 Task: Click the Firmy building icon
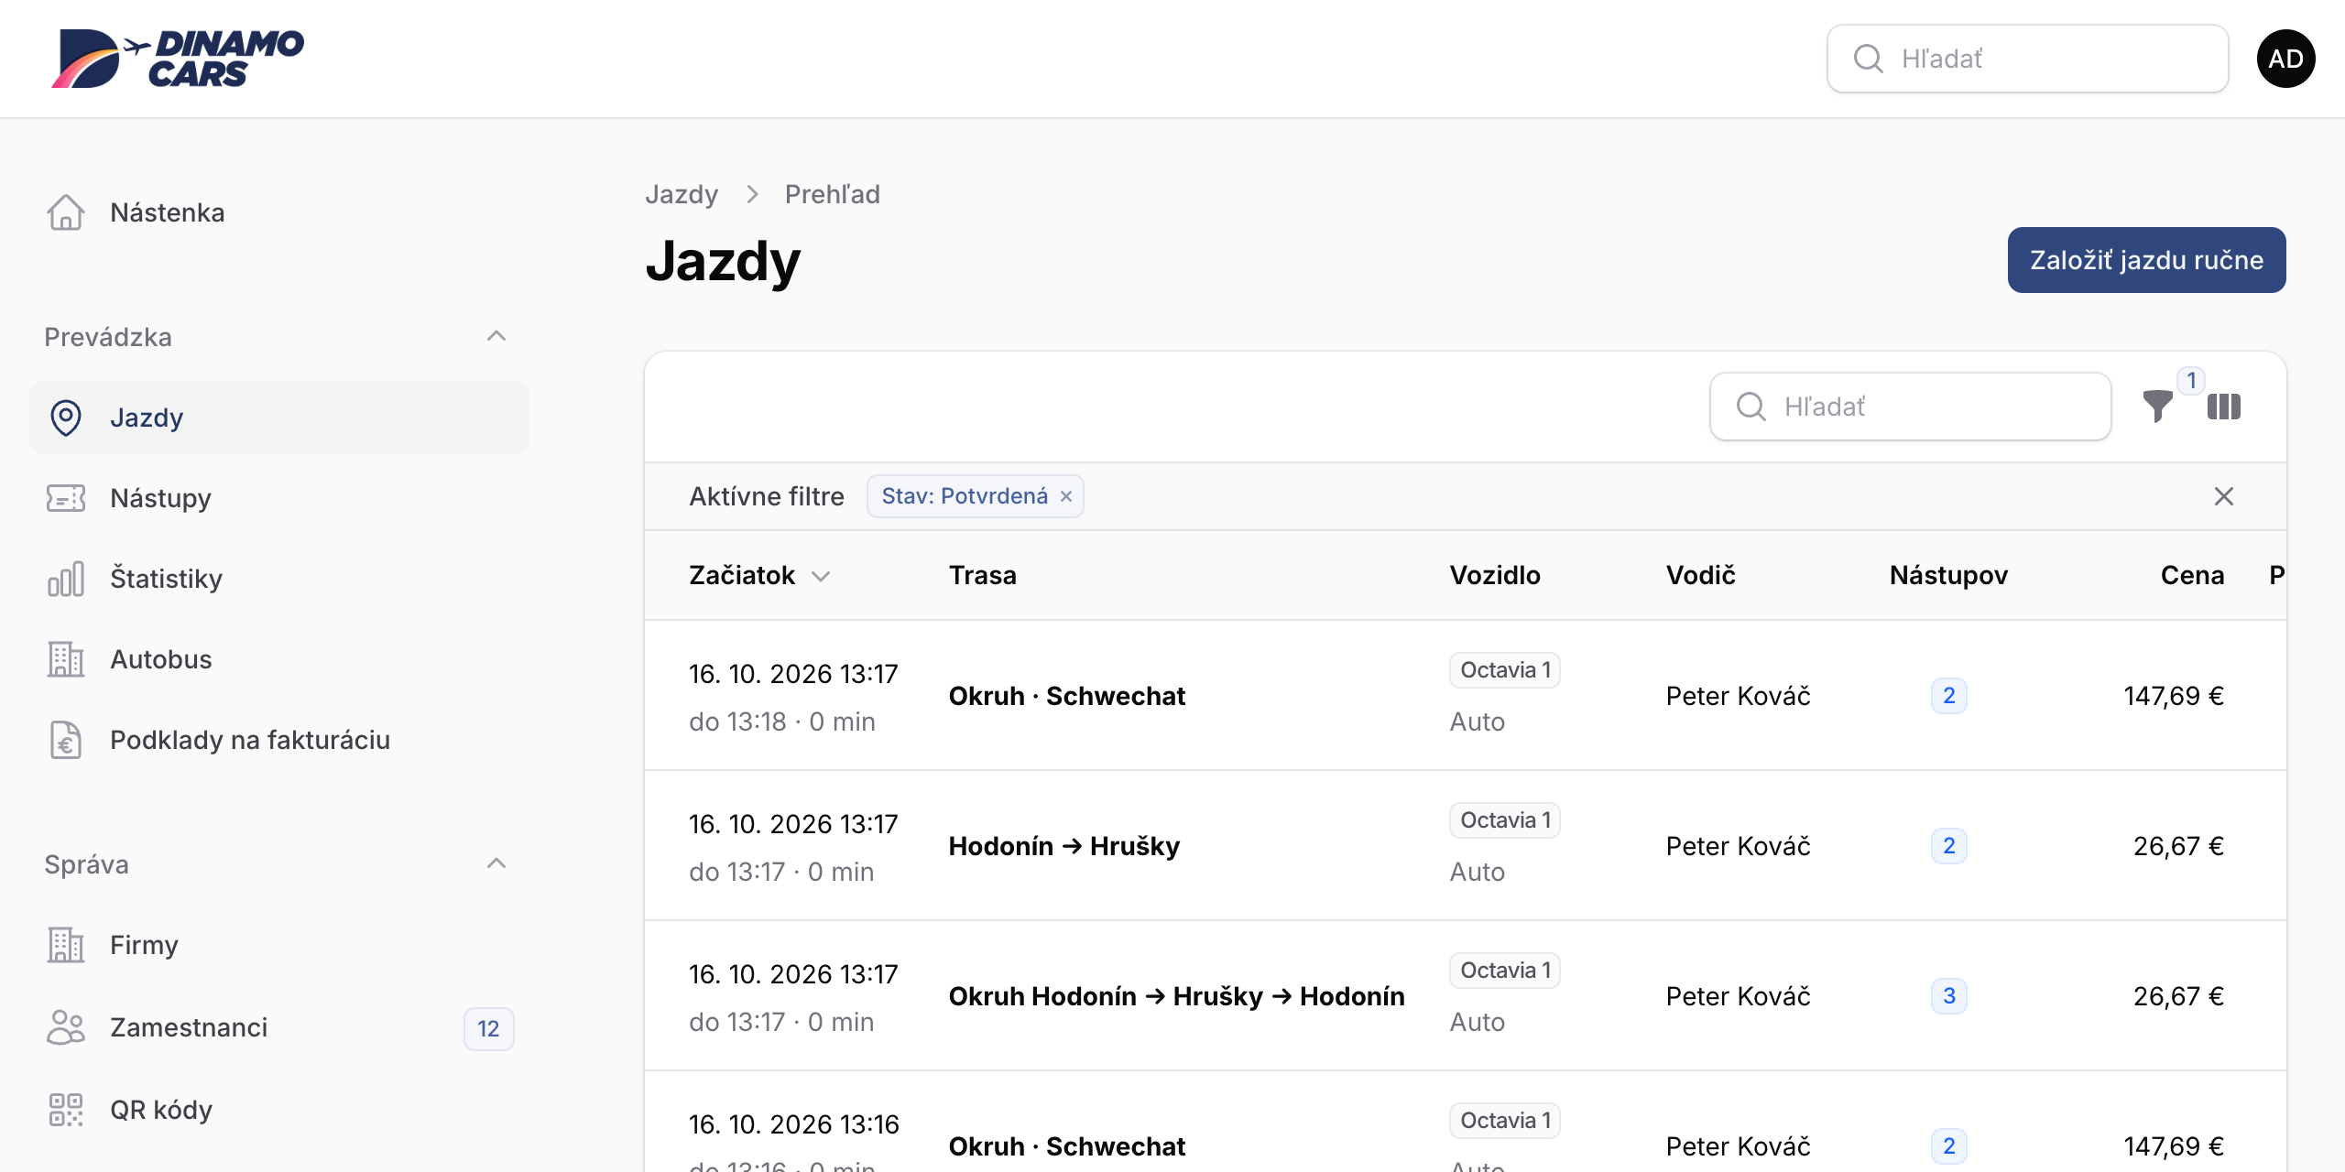[66, 945]
